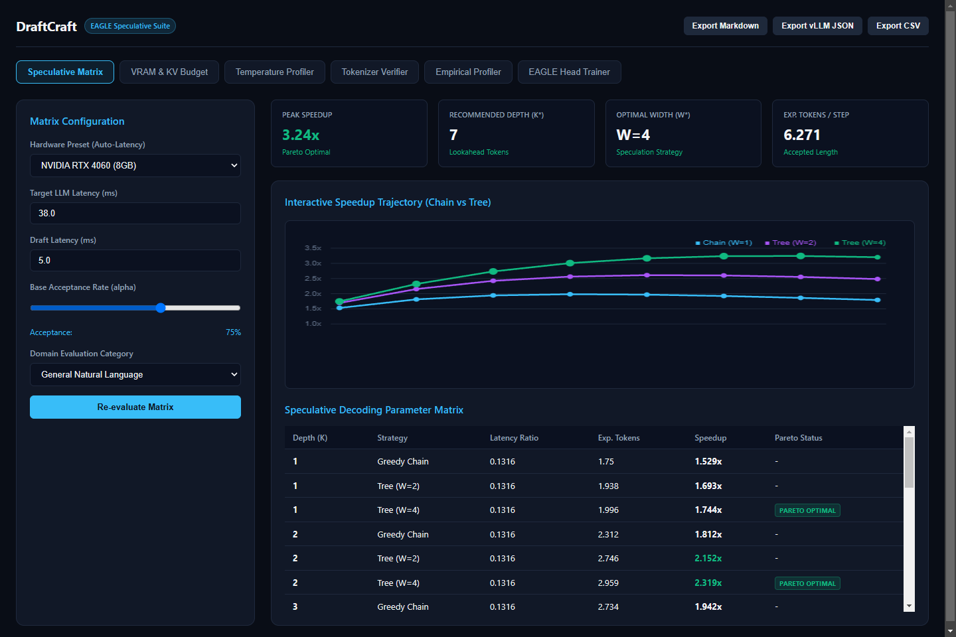Click the Export CSV button

click(x=898, y=26)
